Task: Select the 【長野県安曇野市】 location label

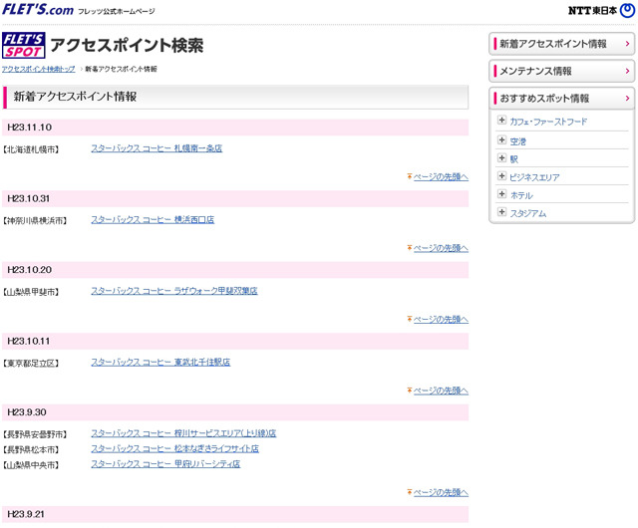Action: pos(35,434)
